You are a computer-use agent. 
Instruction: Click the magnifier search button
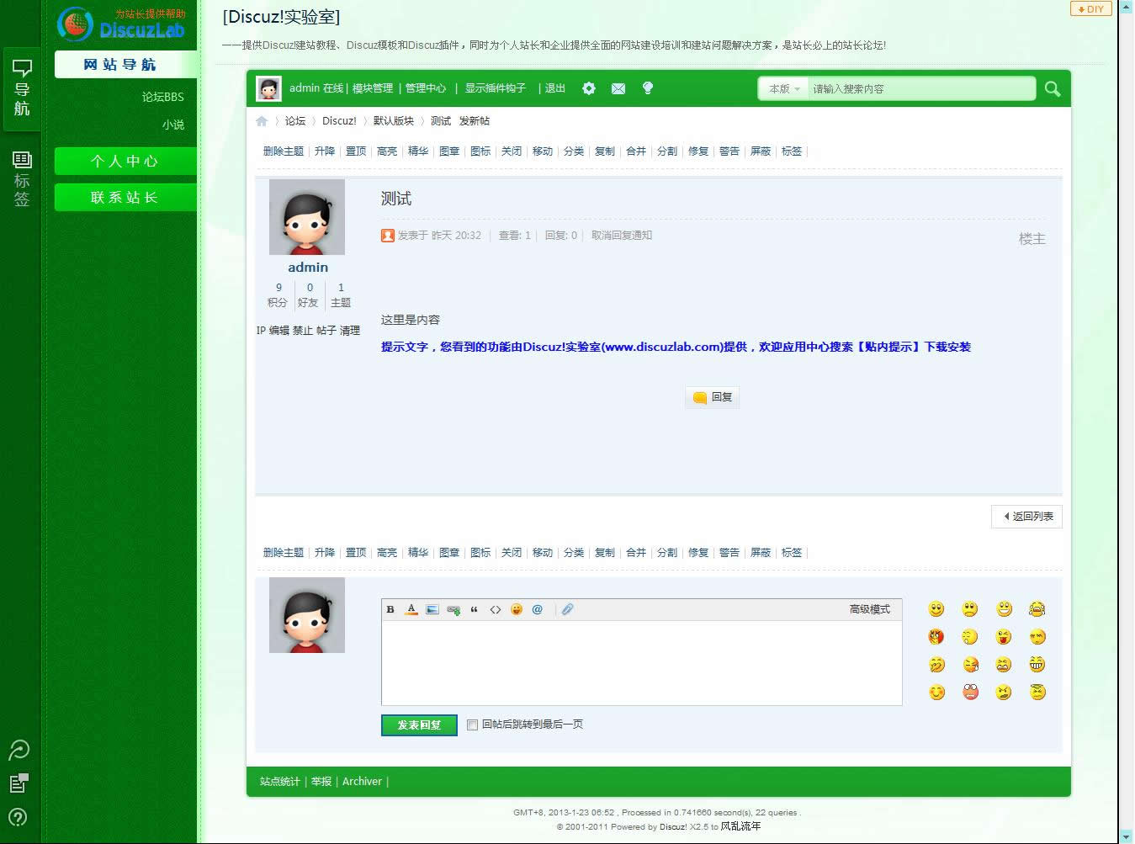click(x=1052, y=88)
